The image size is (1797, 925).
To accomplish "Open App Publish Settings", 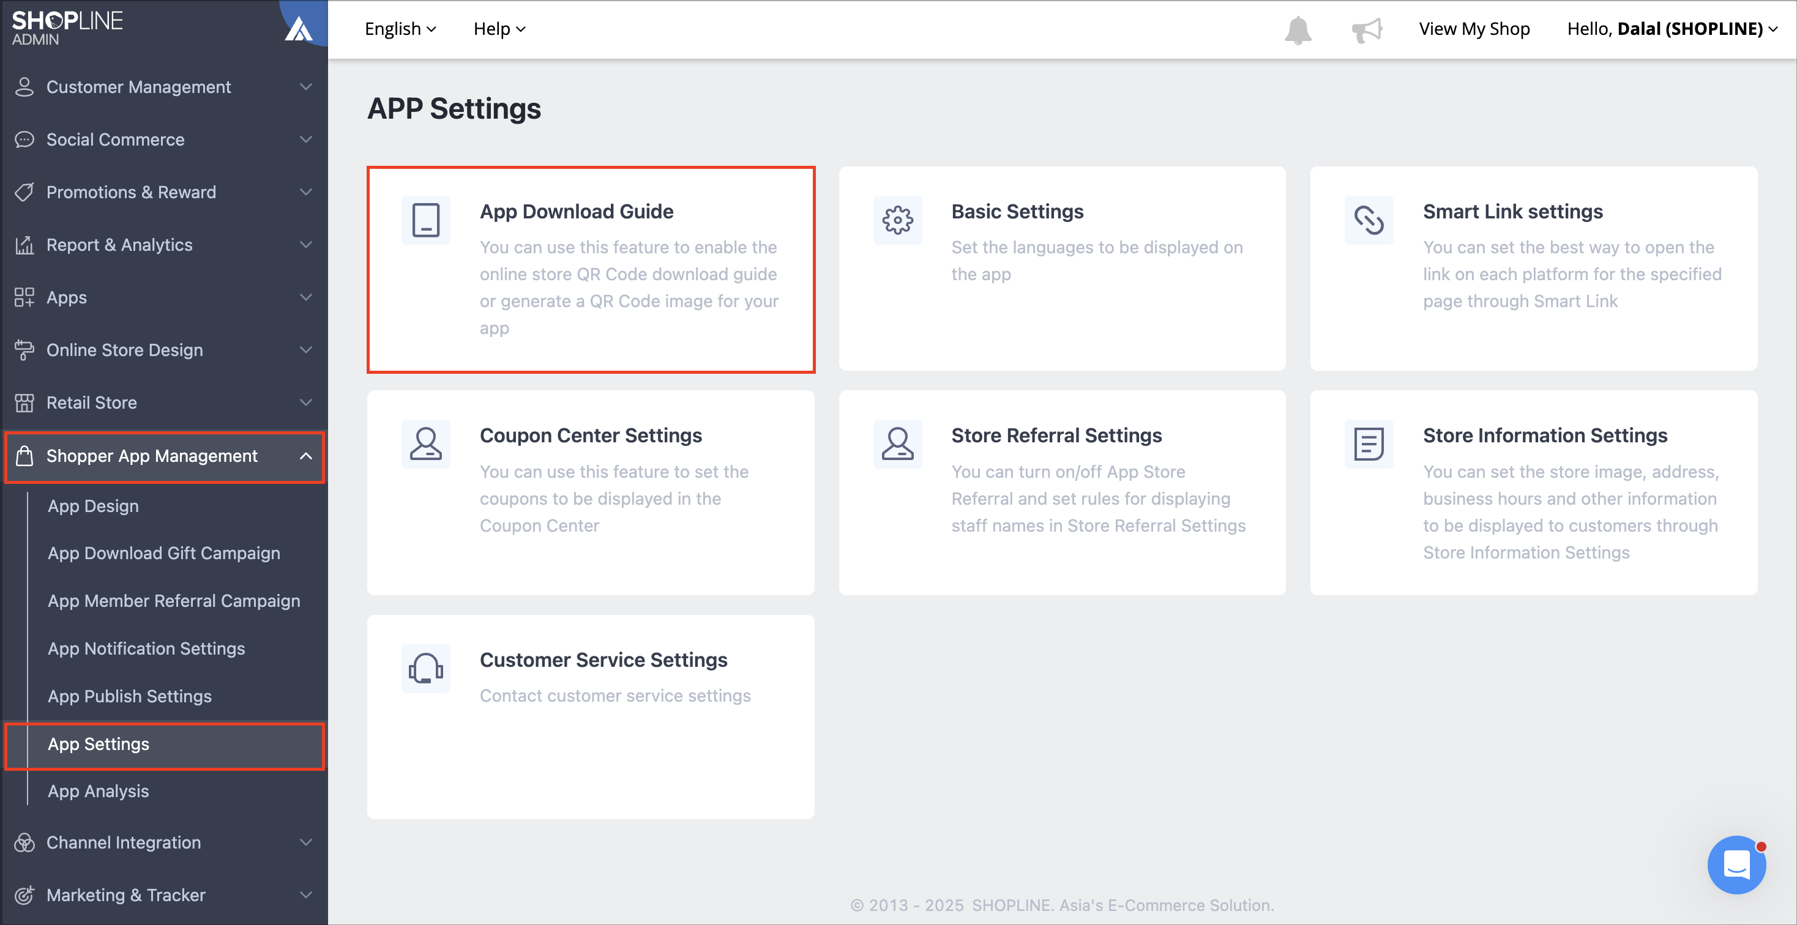I will [130, 696].
